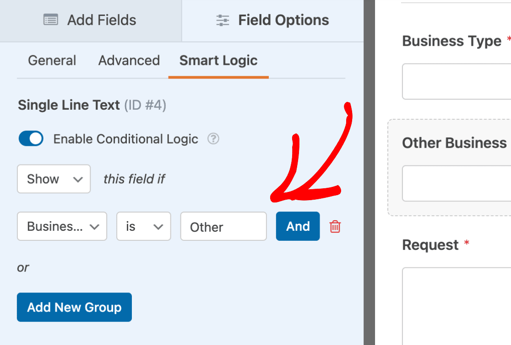Click the Add New Group button
Image resolution: width=511 pixels, height=345 pixels.
coord(74,307)
